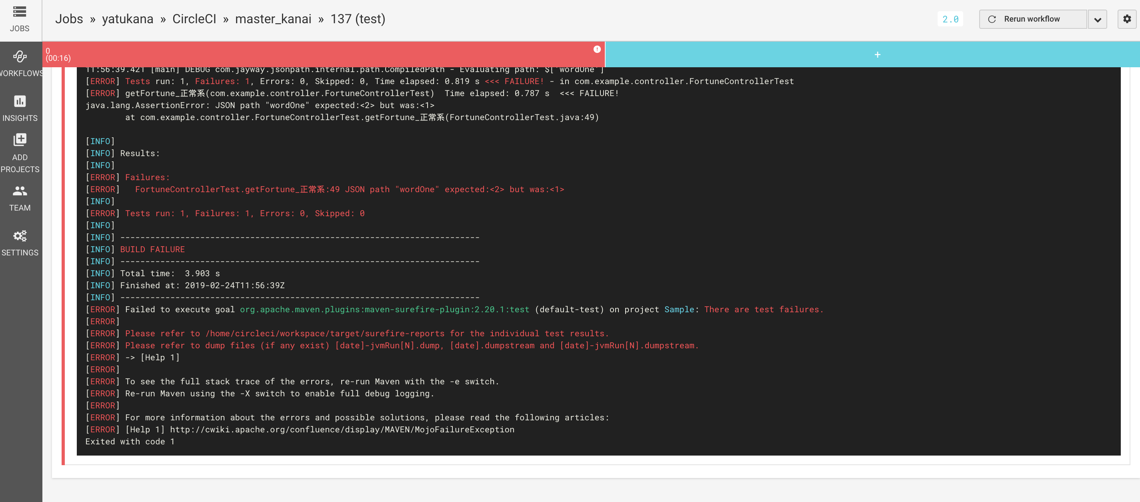1140x502 pixels.
Task: Open master_kanai branch breadcrumb
Action: [273, 19]
